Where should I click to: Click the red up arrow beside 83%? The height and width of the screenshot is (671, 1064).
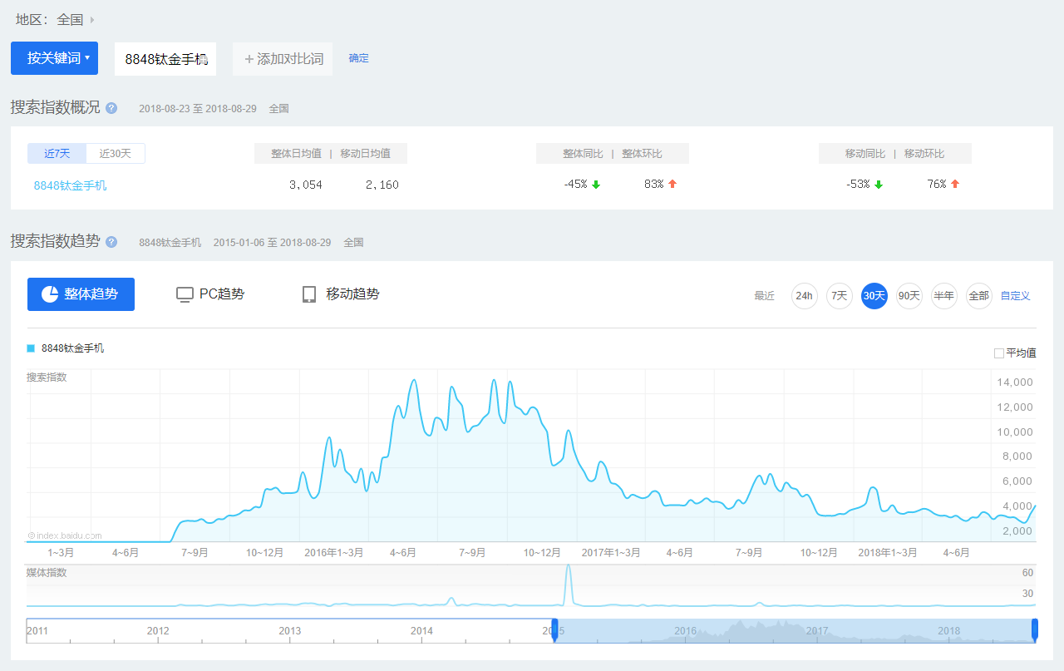[672, 184]
